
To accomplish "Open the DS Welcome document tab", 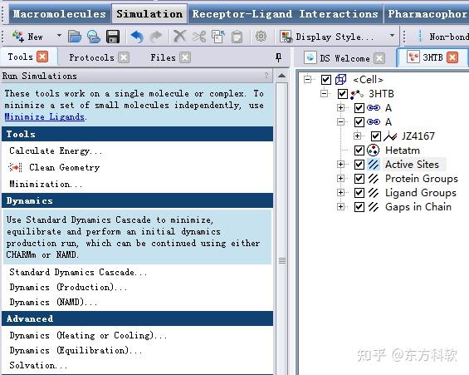I will tap(344, 58).
